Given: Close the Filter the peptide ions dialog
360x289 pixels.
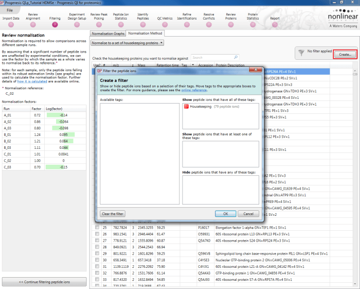Looking at the screenshot, I should pyautogui.click(x=256, y=70).
